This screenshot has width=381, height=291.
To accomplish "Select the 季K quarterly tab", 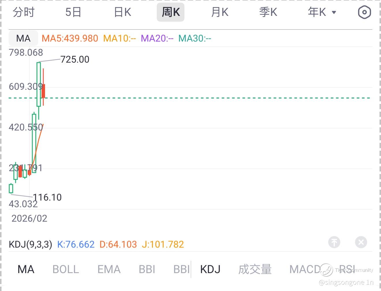I will click(268, 12).
